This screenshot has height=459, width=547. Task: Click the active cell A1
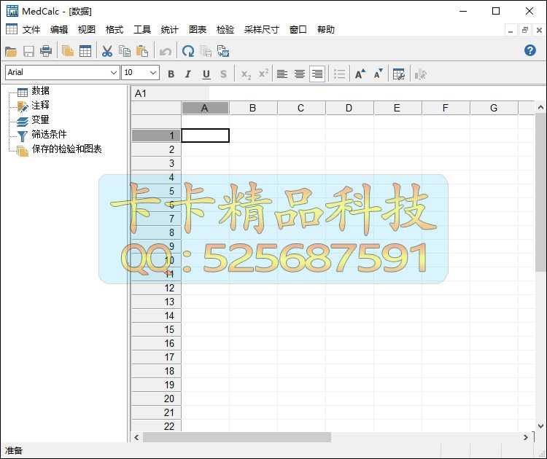[206, 136]
